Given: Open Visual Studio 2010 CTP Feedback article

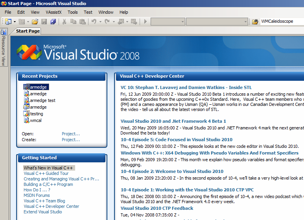Looking at the screenshot, I should tap(157, 208).
